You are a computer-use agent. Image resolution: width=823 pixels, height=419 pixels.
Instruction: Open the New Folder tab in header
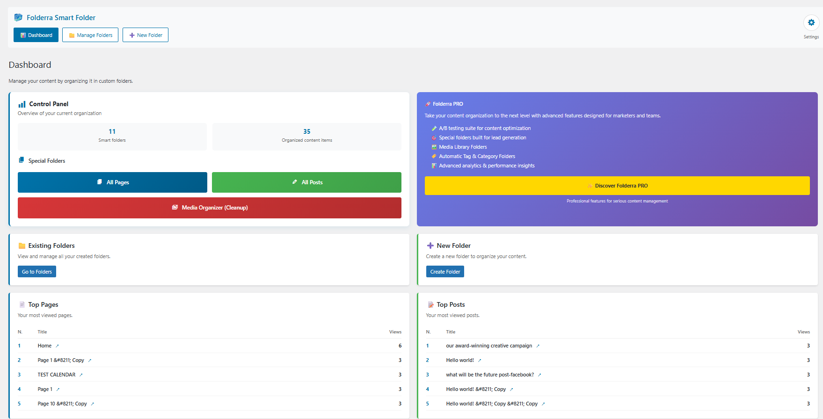(x=146, y=35)
